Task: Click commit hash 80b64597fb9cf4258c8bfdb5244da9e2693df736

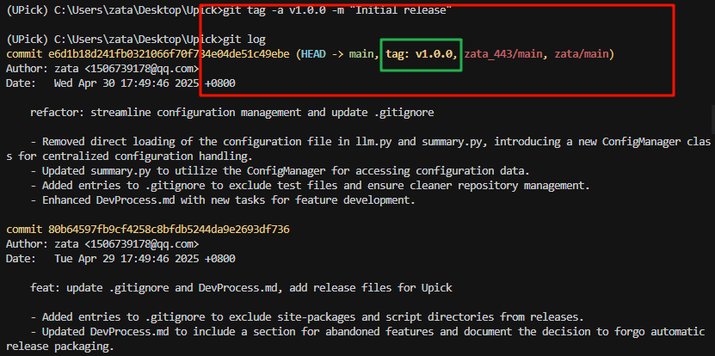Action: (169, 230)
